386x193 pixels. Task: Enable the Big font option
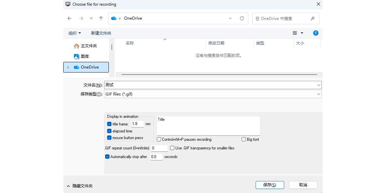pos(244,139)
